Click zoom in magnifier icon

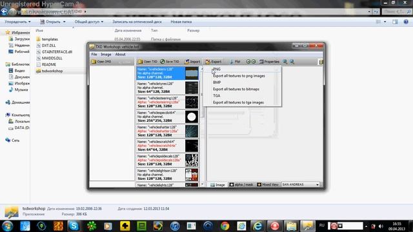click(285, 62)
